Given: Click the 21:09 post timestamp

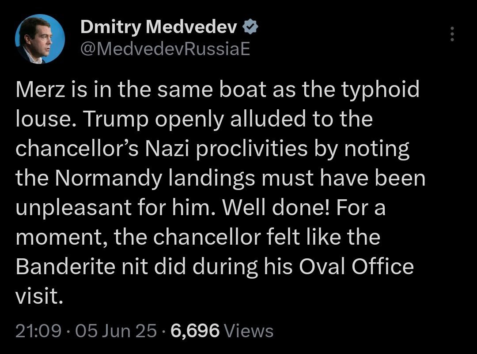Looking at the screenshot, I should (38, 330).
